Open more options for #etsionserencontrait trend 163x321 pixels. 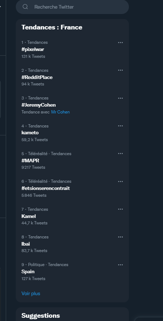point(120,181)
